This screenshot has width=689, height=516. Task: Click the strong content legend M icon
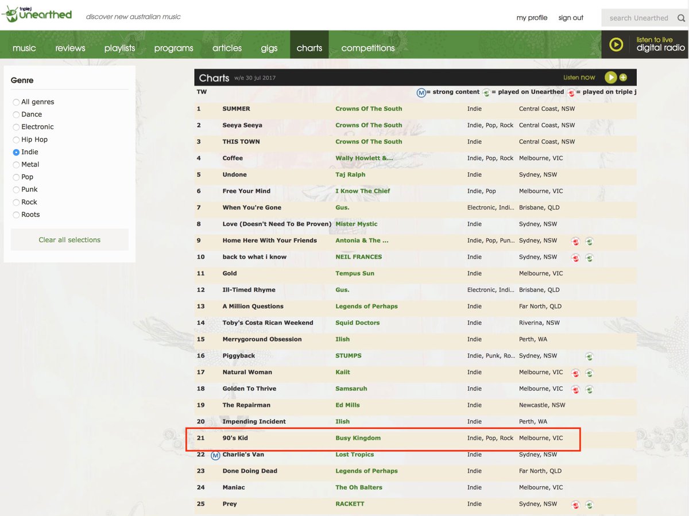click(x=421, y=92)
